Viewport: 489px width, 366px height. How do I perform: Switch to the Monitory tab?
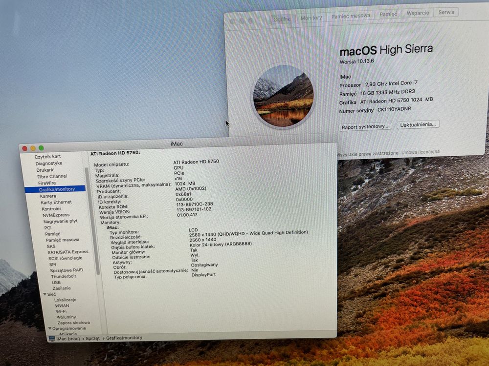pyautogui.click(x=311, y=18)
